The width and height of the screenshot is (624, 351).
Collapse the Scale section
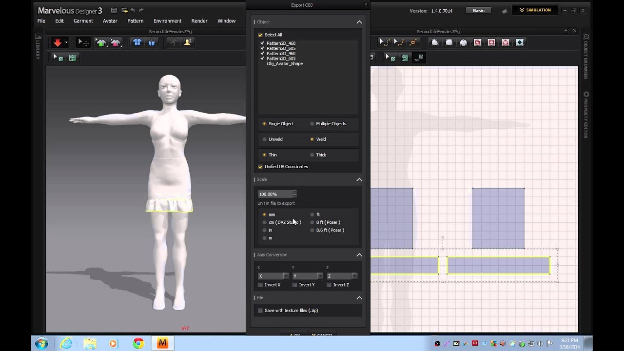[x=359, y=179]
